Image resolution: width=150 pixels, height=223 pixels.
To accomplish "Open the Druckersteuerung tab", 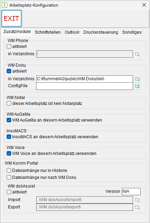I will click(x=101, y=32).
